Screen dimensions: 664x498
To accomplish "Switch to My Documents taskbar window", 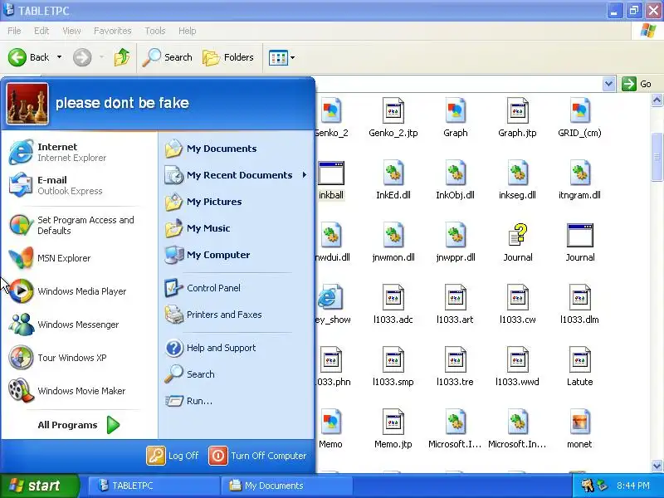I will (x=286, y=486).
